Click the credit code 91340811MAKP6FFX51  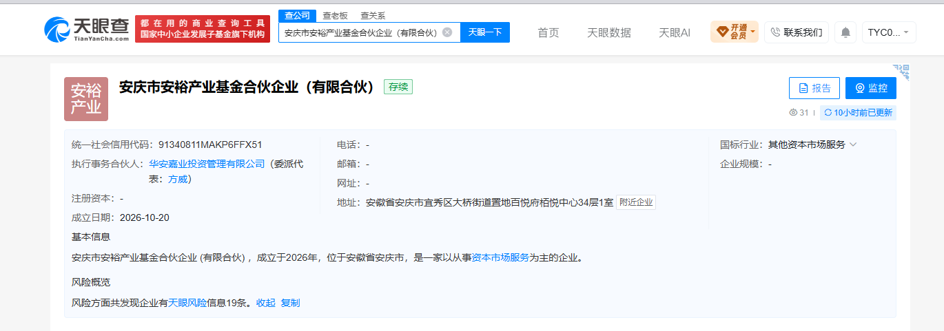click(x=210, y=145)
